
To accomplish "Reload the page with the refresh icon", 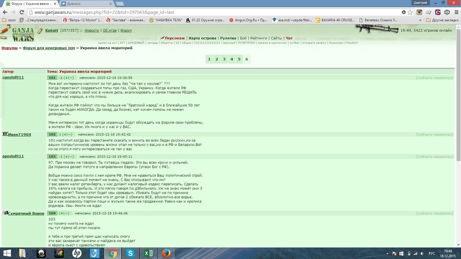I will tap(21, 12).
